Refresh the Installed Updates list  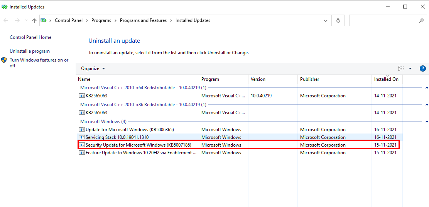[x=338, y=20]
